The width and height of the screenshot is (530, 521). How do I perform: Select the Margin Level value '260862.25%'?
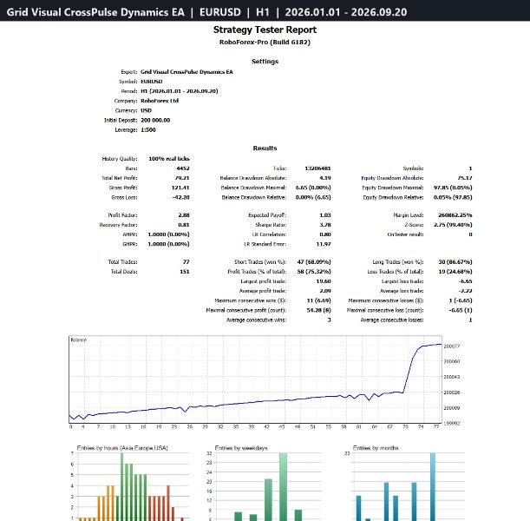(455, 215)
